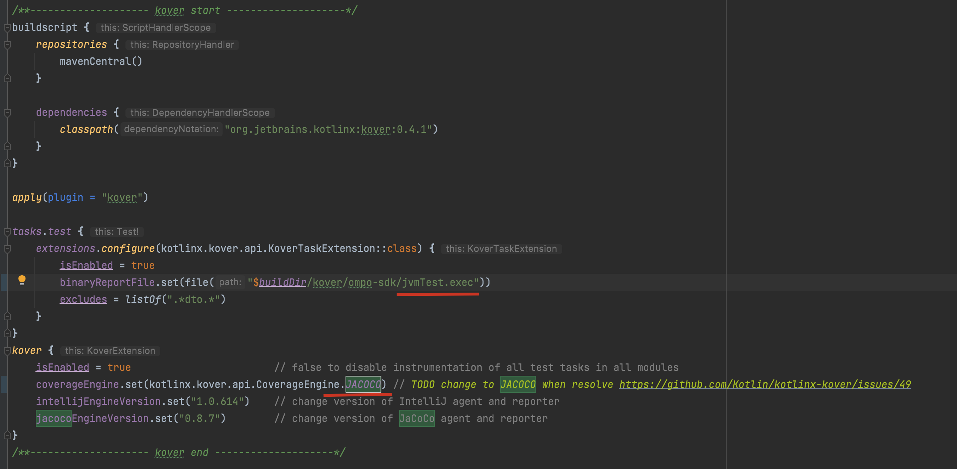Click the this: KoverTaskExtension inlay hint
Viewport: 957px width, 469px height.
[501, 248]
